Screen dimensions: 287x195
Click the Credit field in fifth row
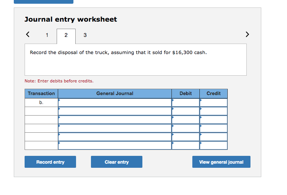pos(214,137)
